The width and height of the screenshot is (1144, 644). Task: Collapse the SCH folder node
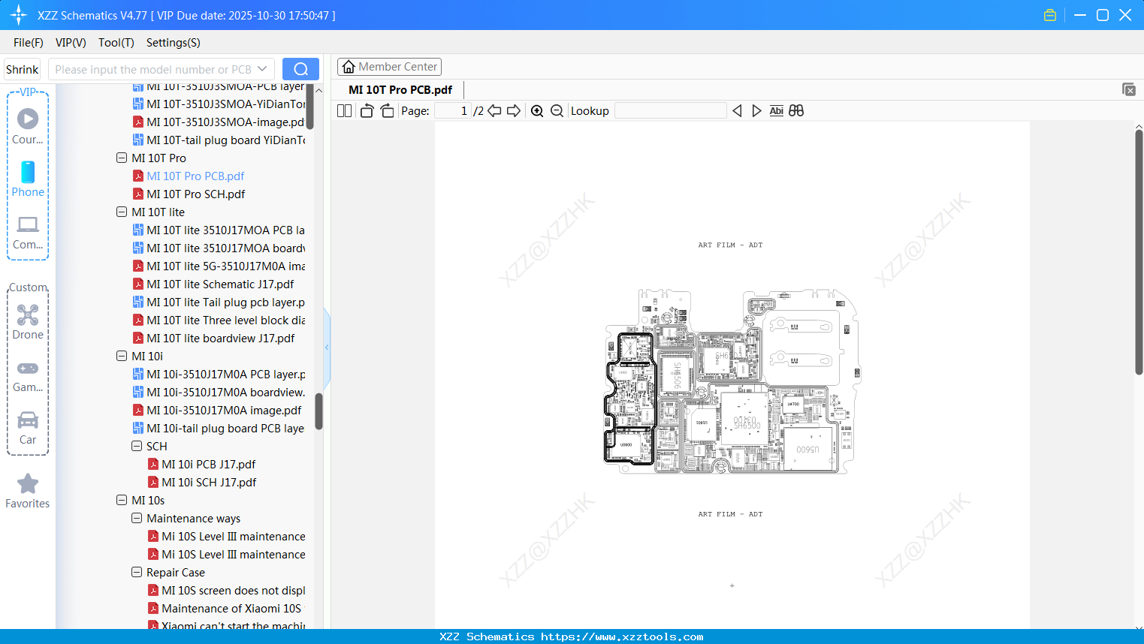tap(137, 446)
